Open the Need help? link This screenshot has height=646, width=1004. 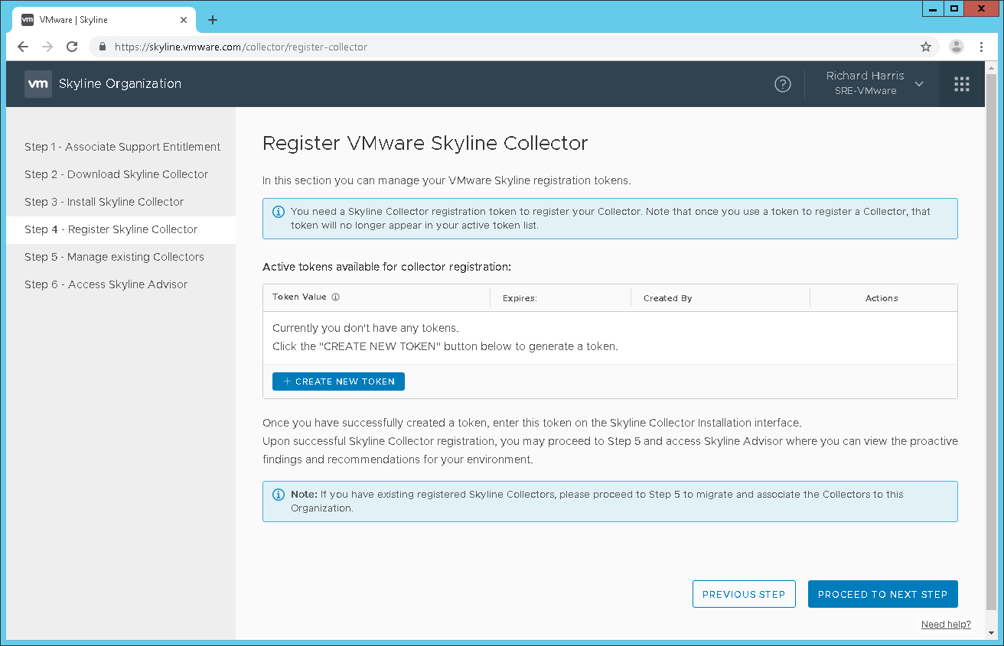tap(946, 625)
